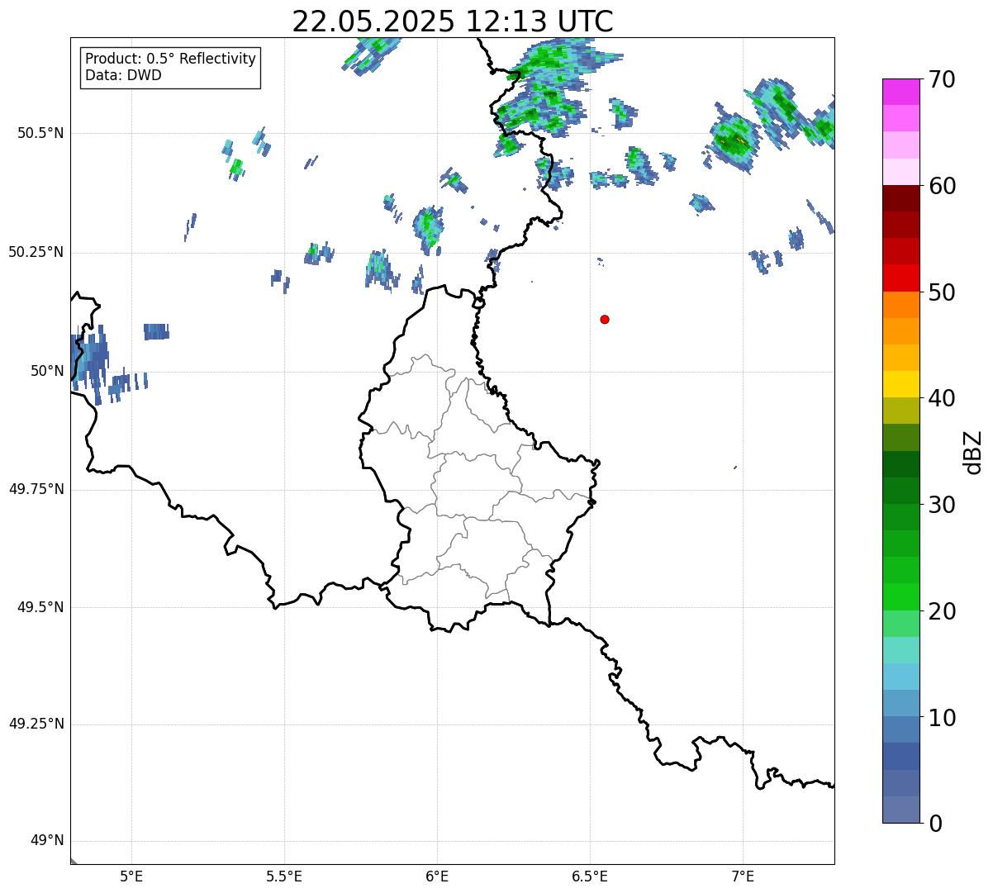Click "Product: 0.5° Reflectivity" legend text

(x=170, y=59)
